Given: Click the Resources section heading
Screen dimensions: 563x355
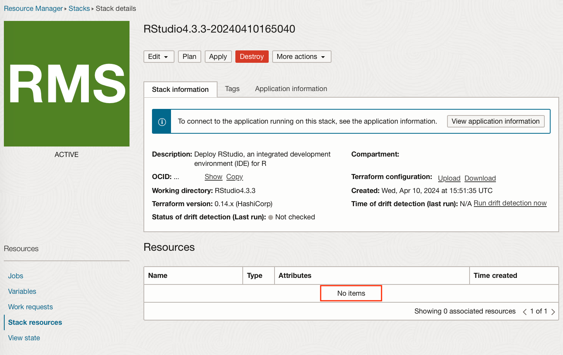Looking at the screenshot, I should (169, 247).
